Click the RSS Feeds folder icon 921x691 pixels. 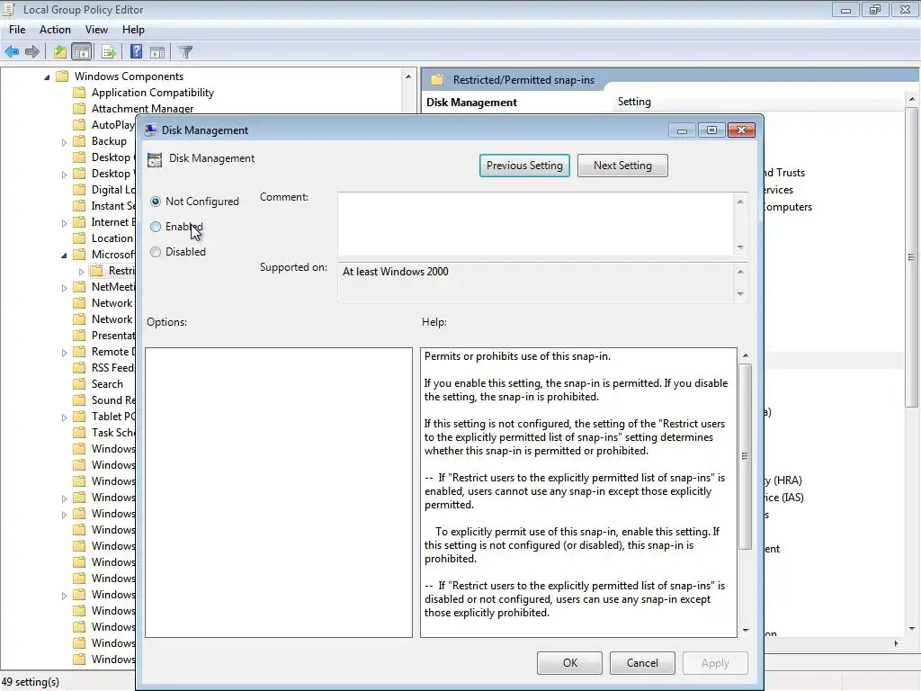(79, 368)
